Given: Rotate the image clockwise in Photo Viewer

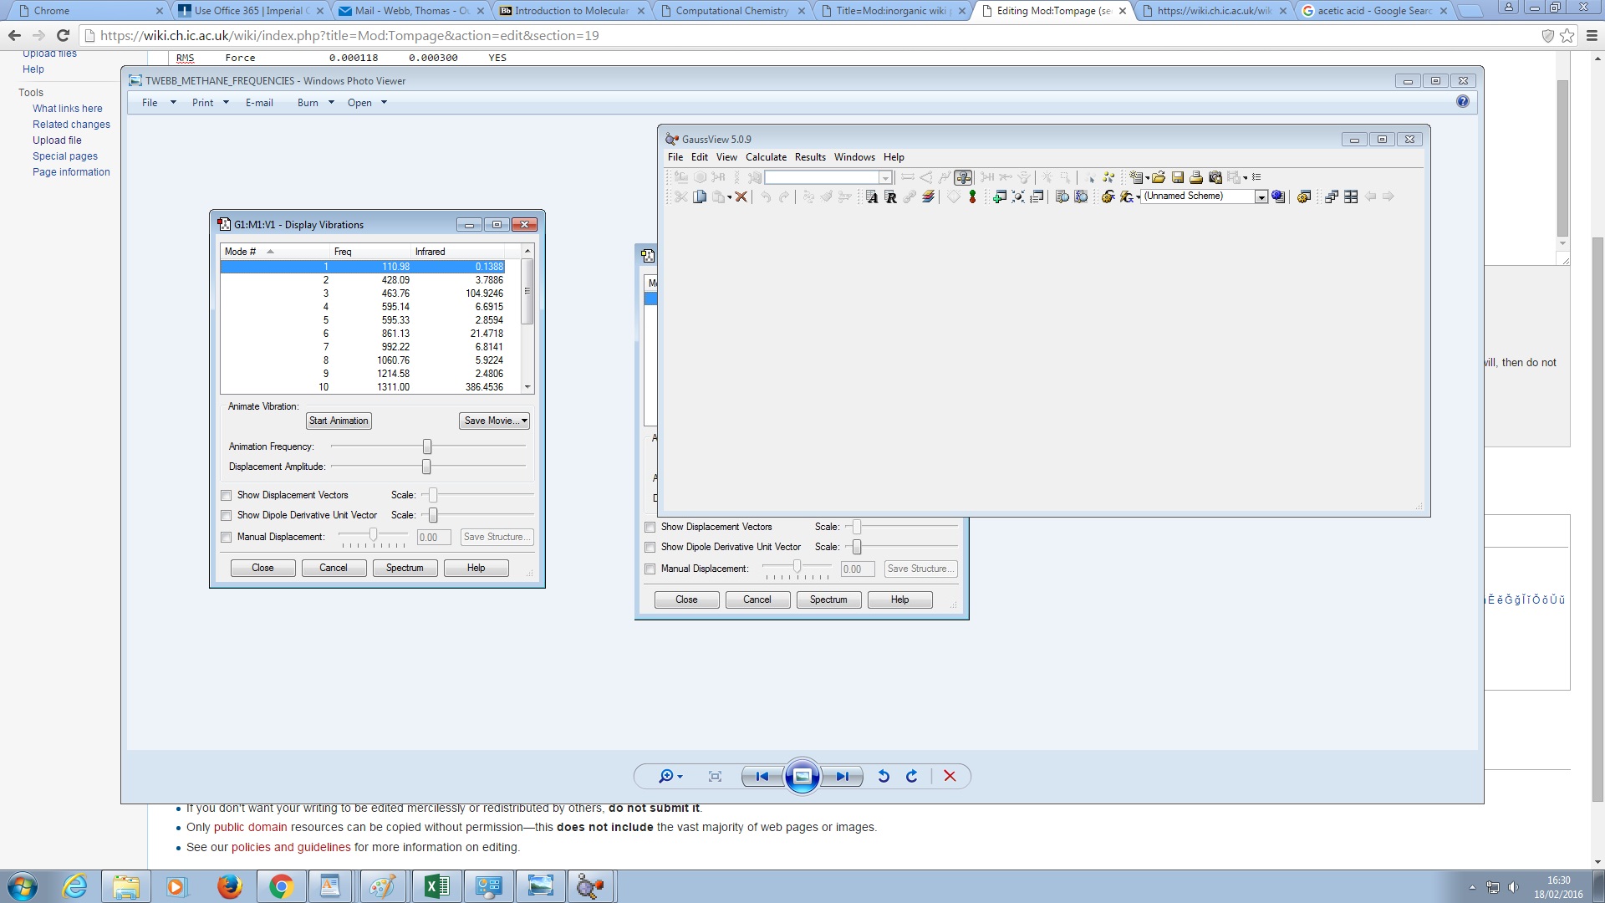Looking at the screenshot, I should click(912, 776).
